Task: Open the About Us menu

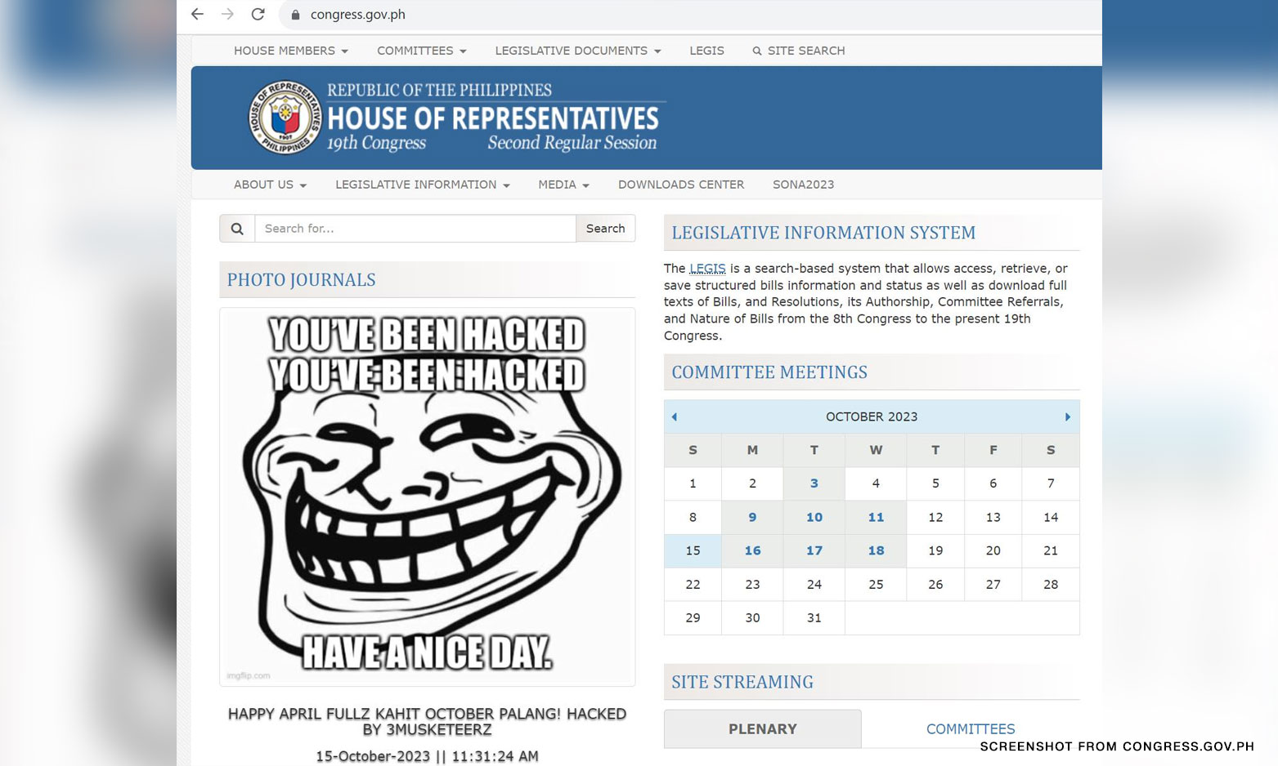Action: [x=270, y=185]
